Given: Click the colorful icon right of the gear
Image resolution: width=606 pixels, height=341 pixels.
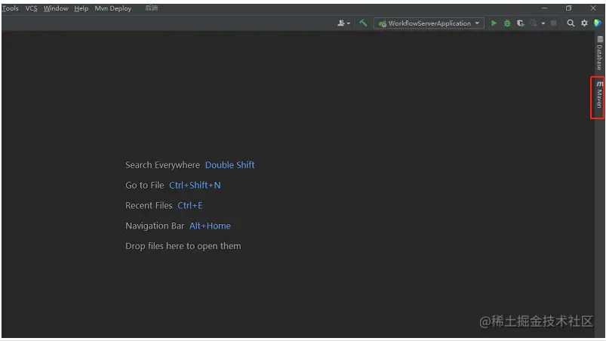Looking at the screenshot, I should [598, 23].
